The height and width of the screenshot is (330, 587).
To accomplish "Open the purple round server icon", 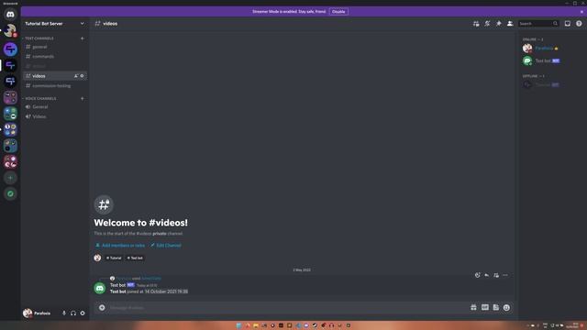I will (10, 49).
